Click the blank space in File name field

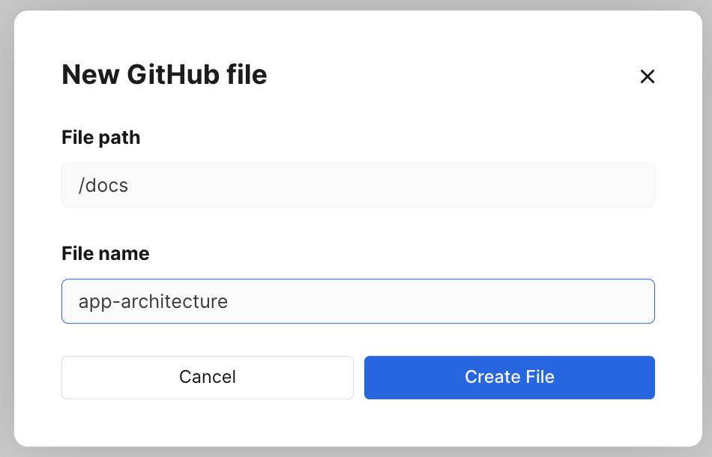pyautogui.click(x=441, y=301)
